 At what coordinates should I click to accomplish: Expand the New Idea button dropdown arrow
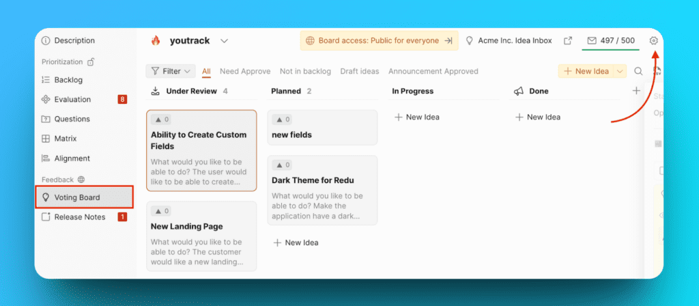click(620, 71)
